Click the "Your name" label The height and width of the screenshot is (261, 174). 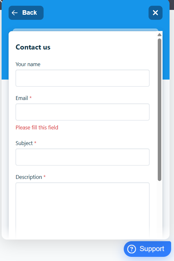[x=28, y=65]
